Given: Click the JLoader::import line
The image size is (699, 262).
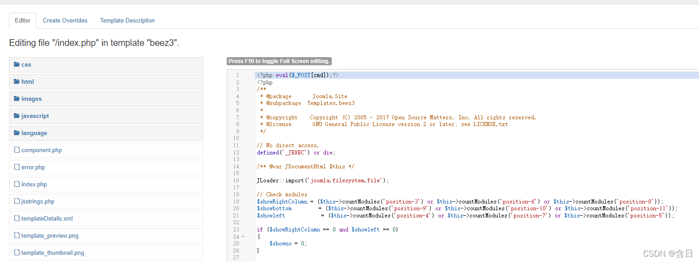Looking at the screenshot, I should tap(323, 181).
